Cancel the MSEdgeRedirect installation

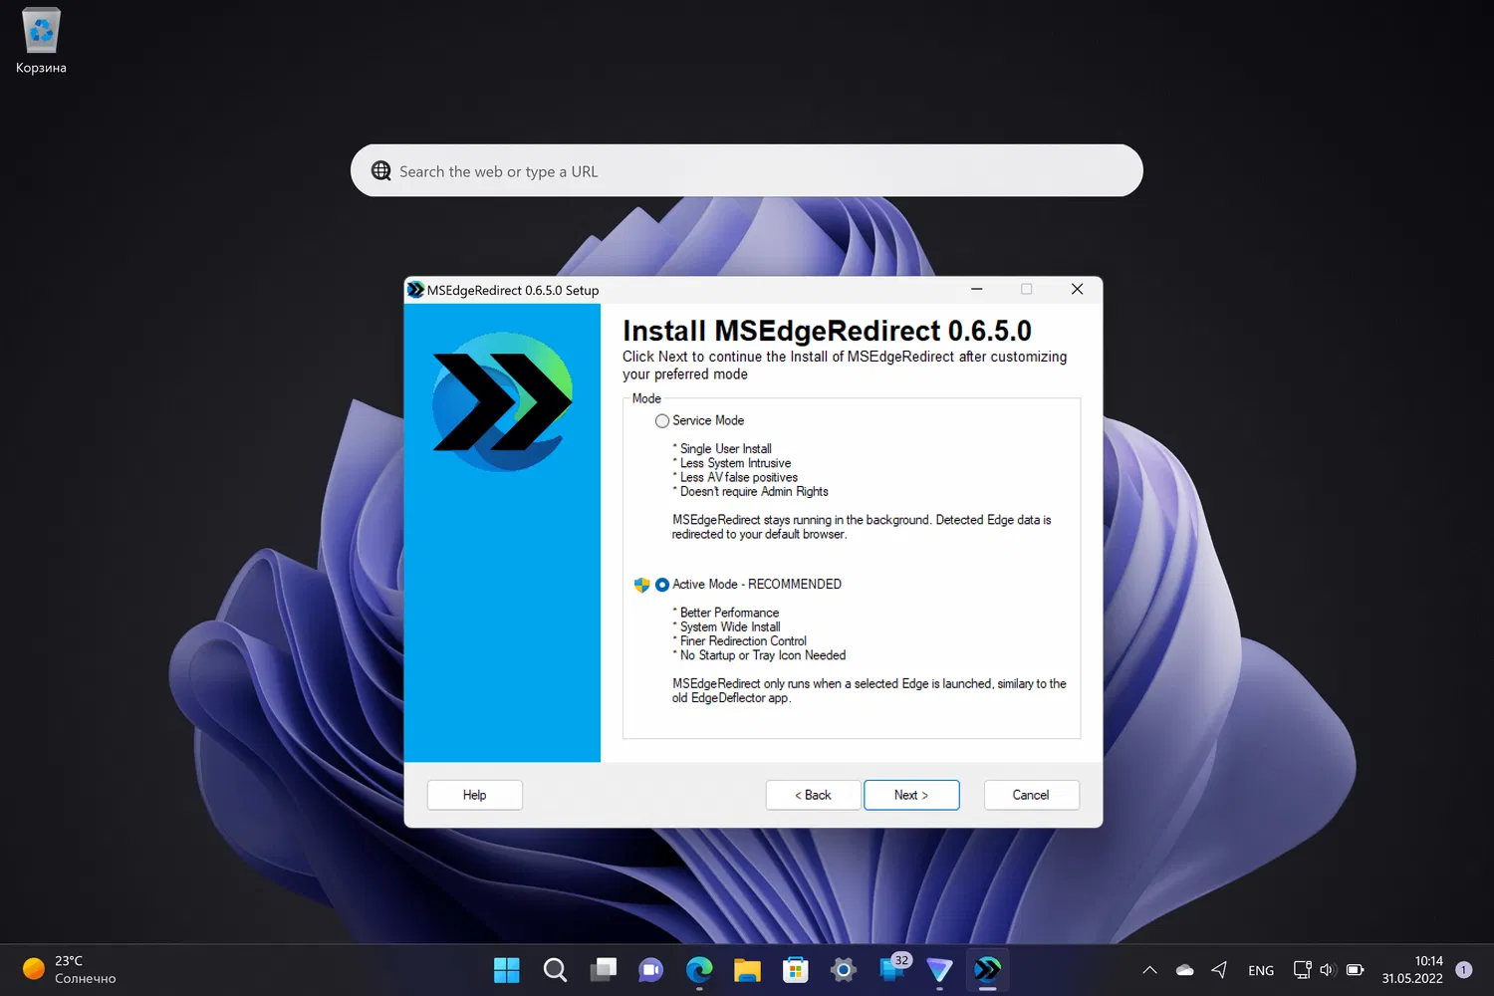tap(1031, 795)
